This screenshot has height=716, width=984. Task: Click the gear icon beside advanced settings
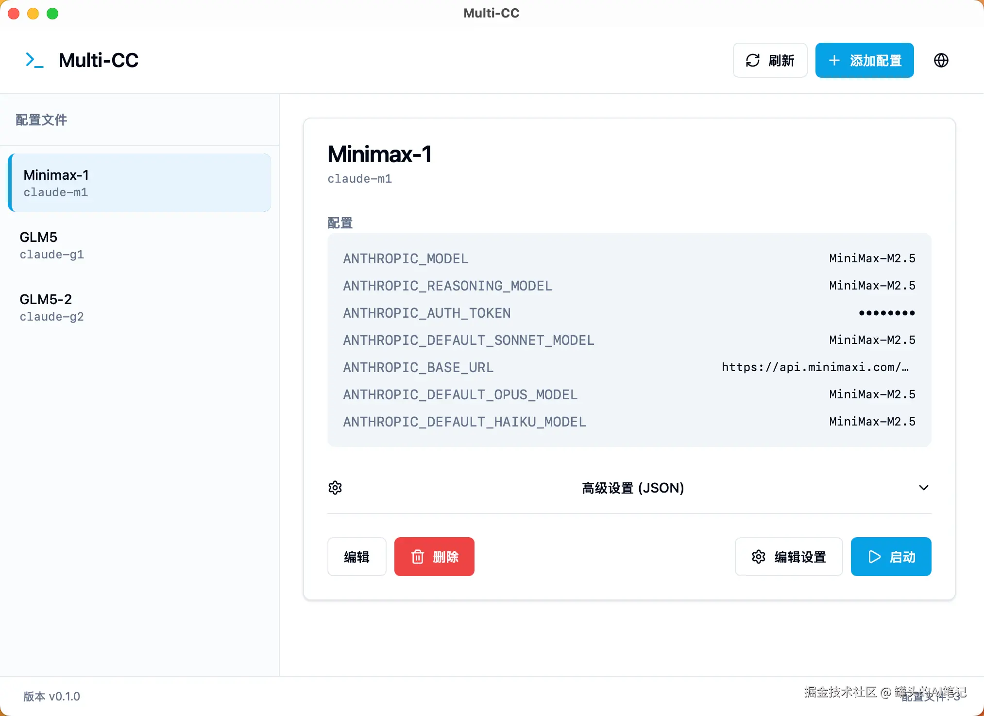(335, 488)
